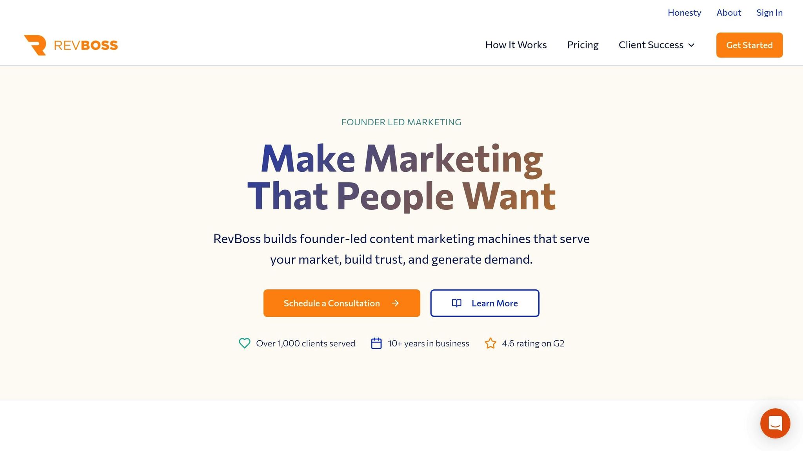The height and width of the screenshot is (451, 803).
Task: Go to How It Works
Action: click(516, 45)
